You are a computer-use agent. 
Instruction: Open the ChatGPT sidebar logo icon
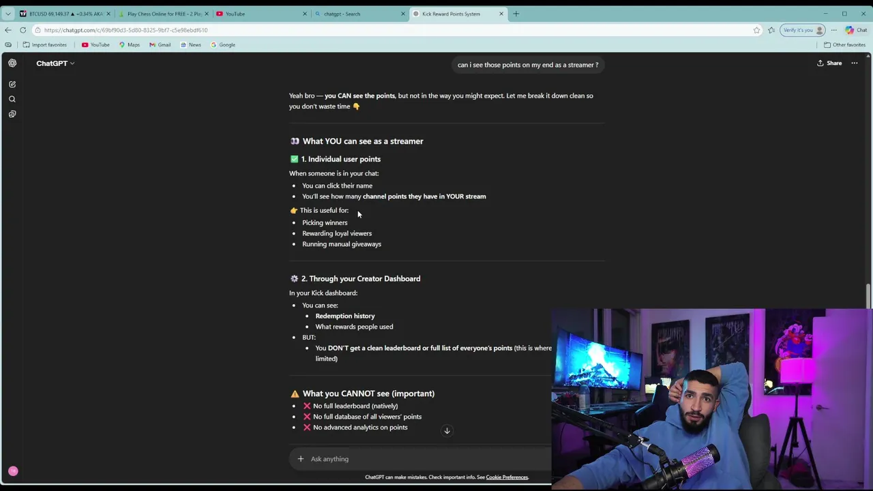(x=12, y=63)
